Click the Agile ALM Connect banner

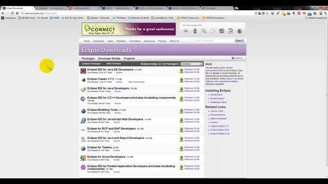129,29
